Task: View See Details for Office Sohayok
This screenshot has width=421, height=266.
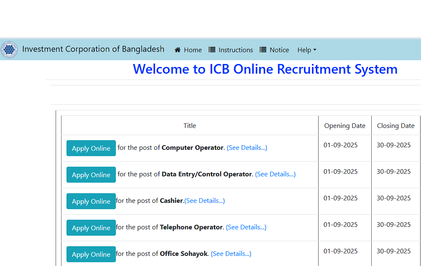Action: 231,254
